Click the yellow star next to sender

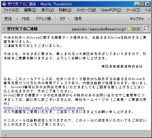(x=129, y=29)
